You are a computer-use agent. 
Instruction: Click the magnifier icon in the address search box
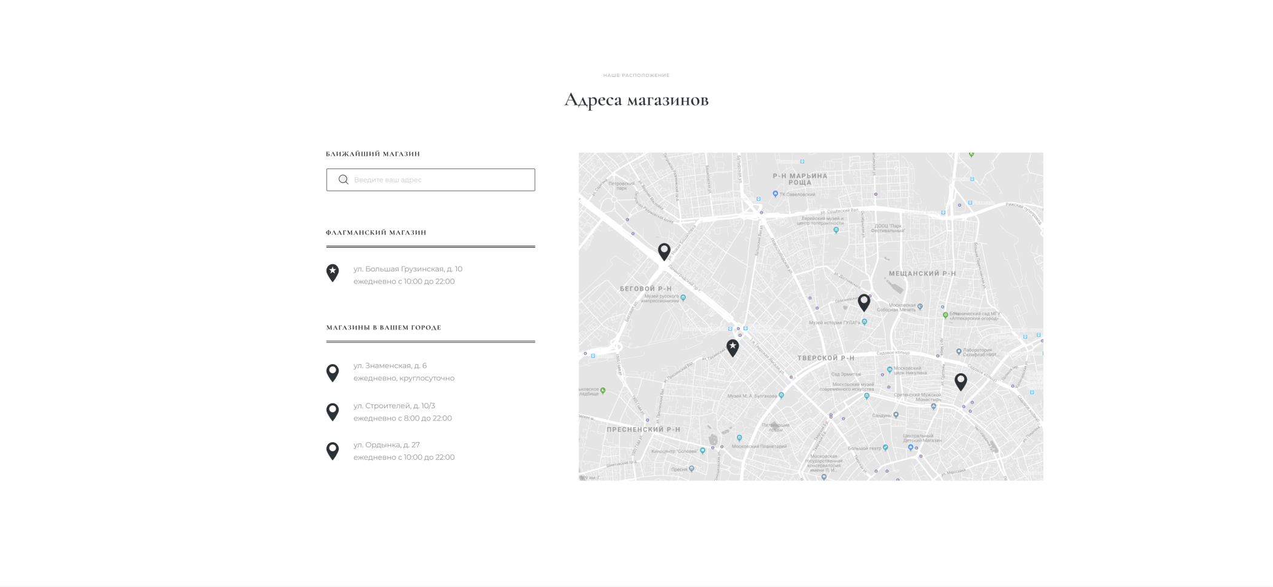pos(344,180)
